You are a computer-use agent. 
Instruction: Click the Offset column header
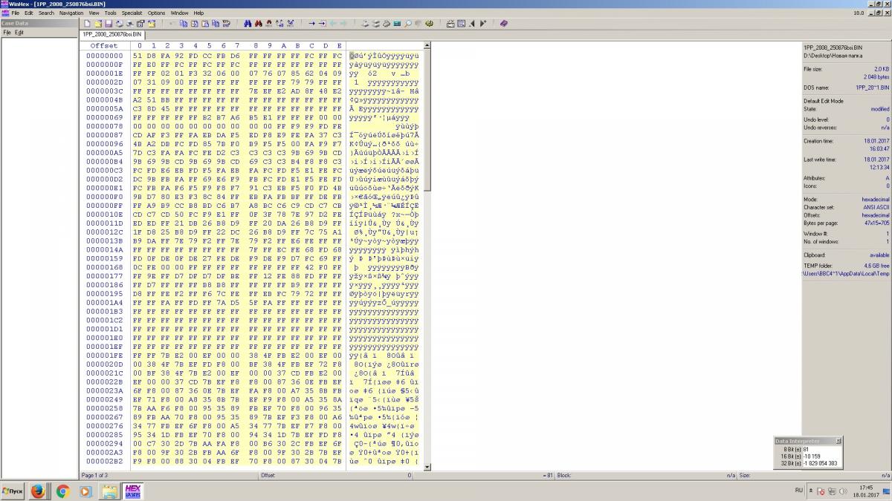point(104,45)
